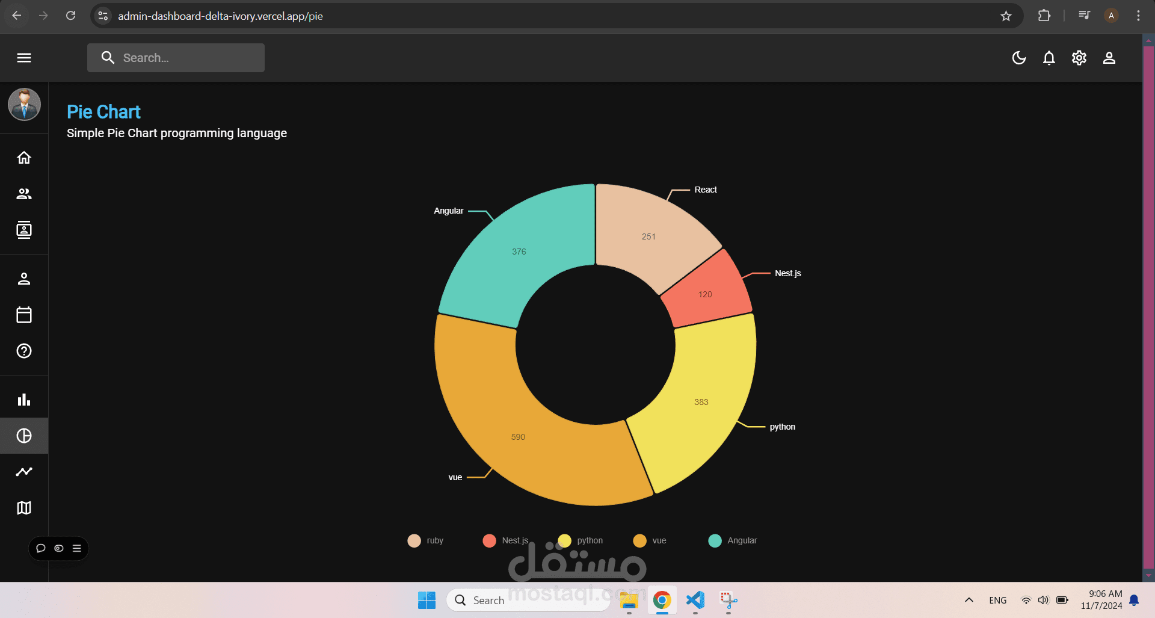Open the team members sidebar icon
Image resolution: width=1155 pixels, height=618 pixels.
click(24, 194)
